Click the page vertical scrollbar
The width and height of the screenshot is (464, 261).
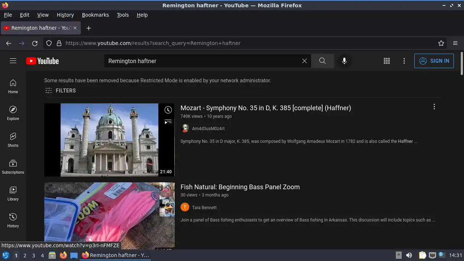coord(461,63)
